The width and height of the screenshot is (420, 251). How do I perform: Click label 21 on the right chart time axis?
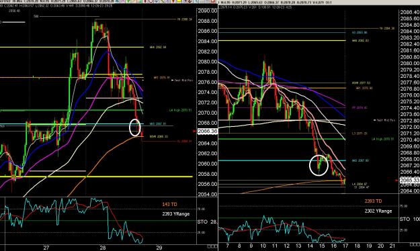[392, 246]
